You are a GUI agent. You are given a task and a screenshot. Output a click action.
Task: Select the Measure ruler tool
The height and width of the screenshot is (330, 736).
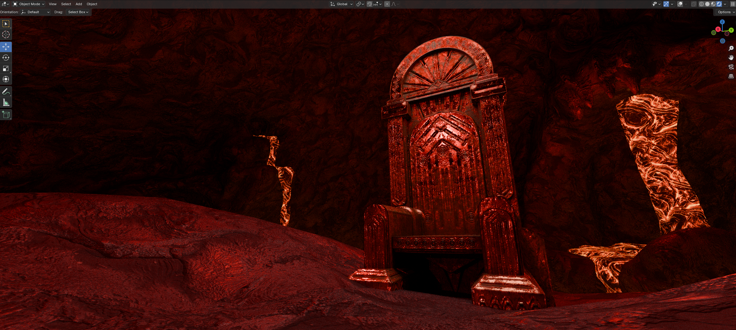pyautogui.click(x=6, y=102)
